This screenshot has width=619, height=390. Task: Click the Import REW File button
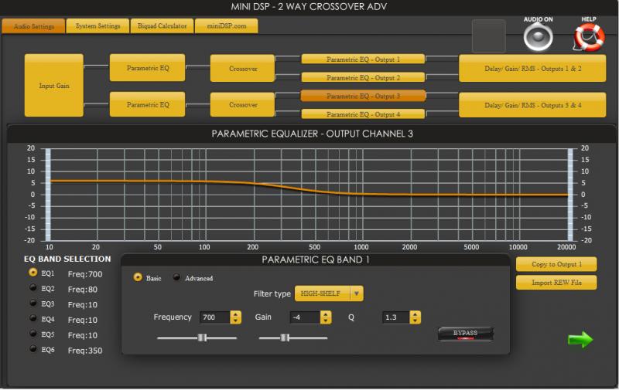coord(556,283)
